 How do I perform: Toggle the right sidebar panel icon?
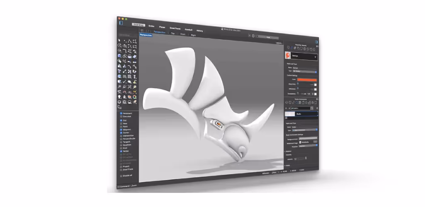[316, 42]
